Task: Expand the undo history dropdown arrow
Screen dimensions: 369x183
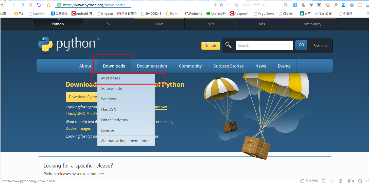Action: point(43,5)
